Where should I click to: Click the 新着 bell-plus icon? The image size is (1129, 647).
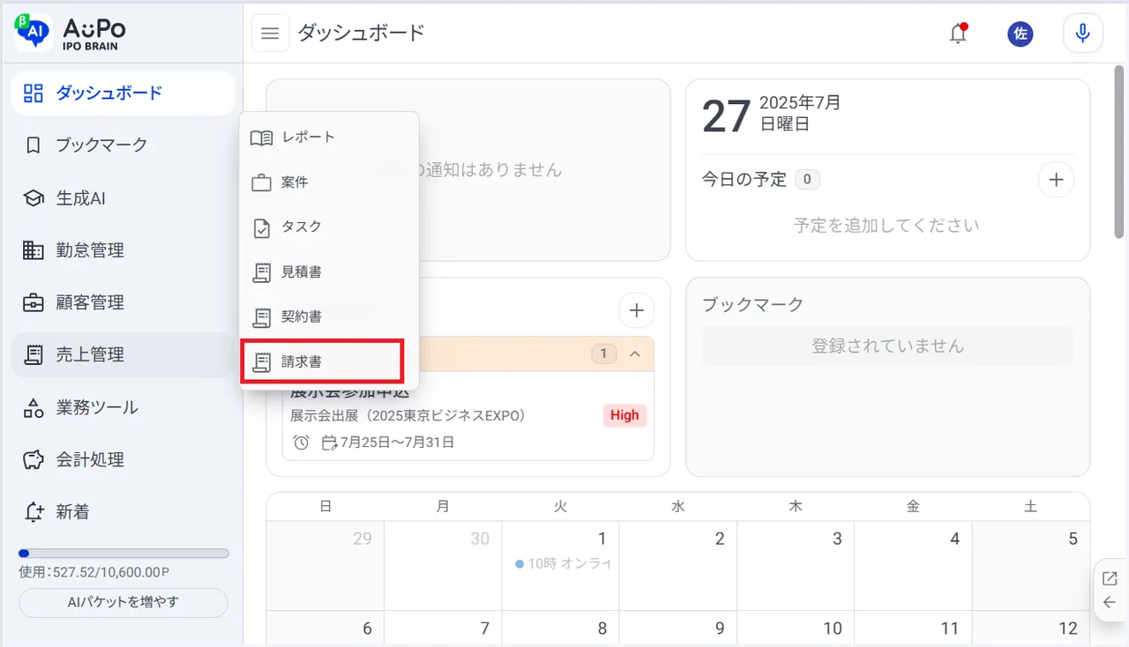33,511
